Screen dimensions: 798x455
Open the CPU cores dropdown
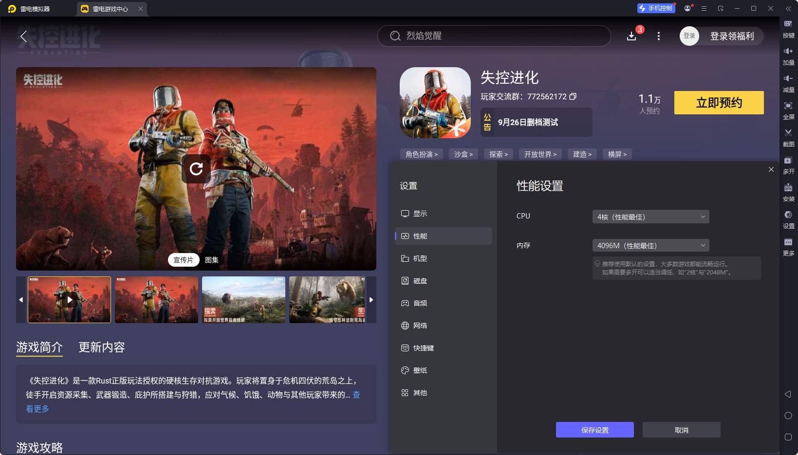tap(650, 217)
